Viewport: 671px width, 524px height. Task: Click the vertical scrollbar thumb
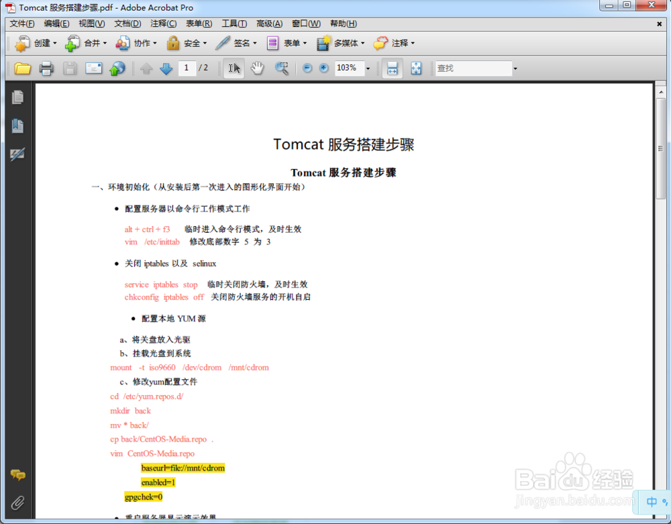click(x=661, y=148)
